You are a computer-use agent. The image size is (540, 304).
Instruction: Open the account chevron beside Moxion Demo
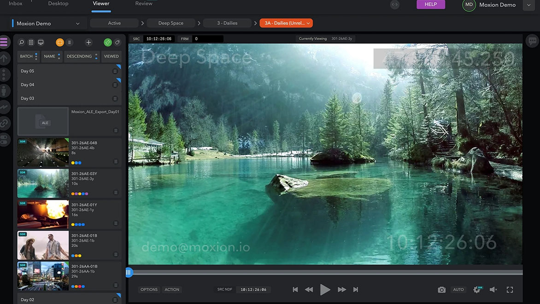click(x=528, y=5)
